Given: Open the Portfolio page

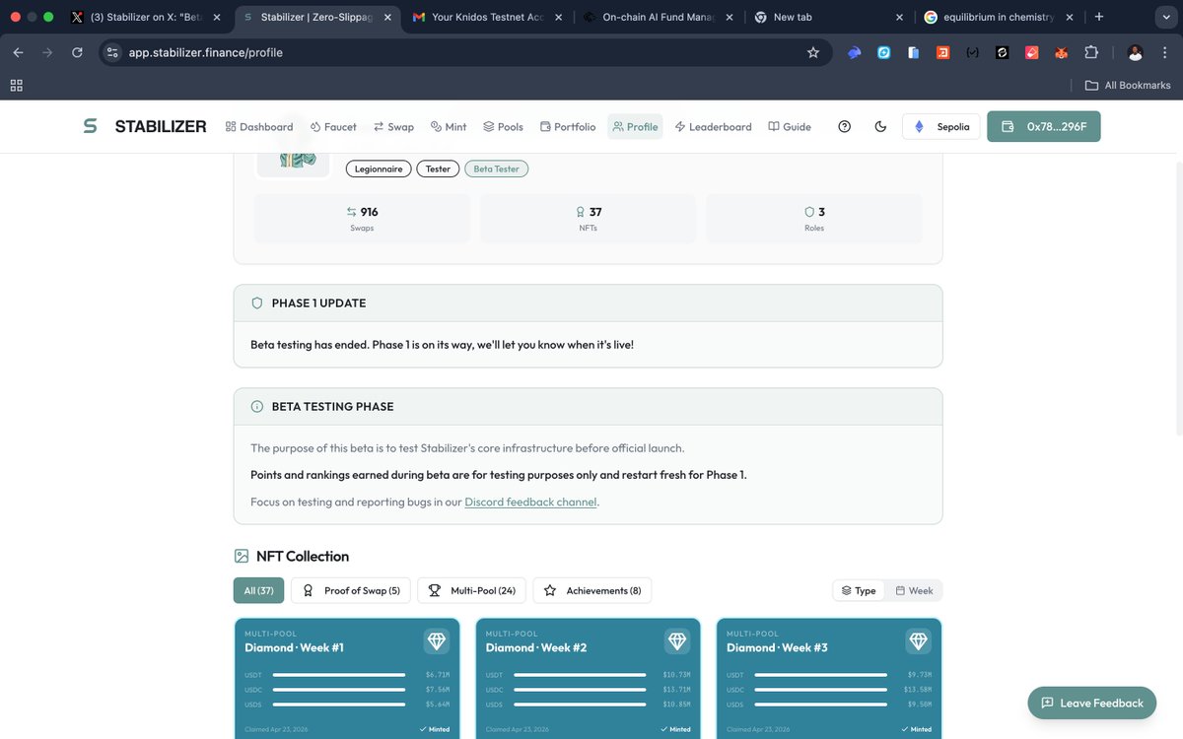Looking at the screenshot, I should tap(568, 126).
